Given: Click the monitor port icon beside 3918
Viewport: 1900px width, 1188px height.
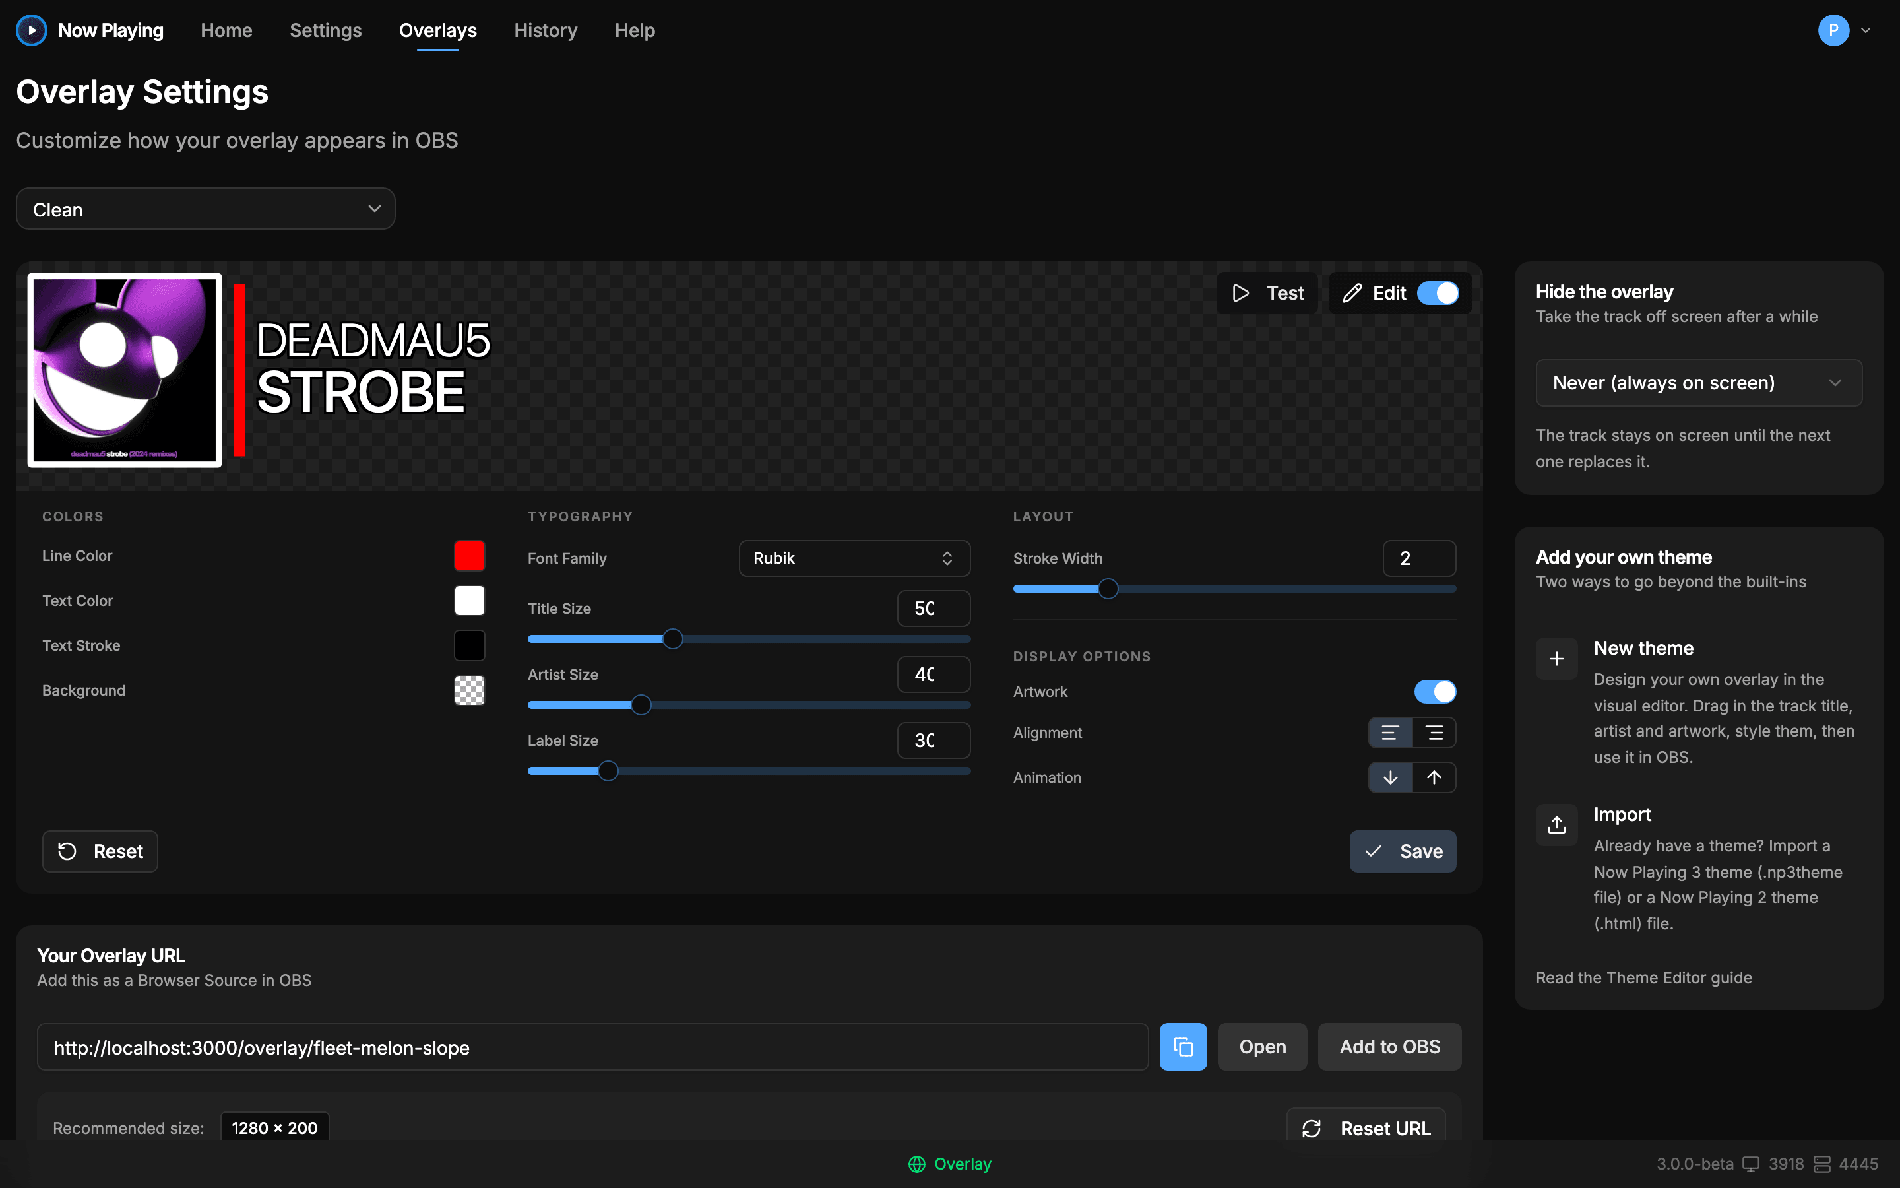Looking at the screenshot, I should coord(1751,1164).
